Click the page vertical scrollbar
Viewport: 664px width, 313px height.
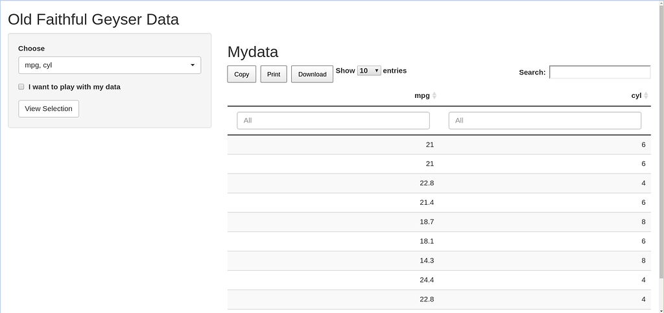click(661, 139)
